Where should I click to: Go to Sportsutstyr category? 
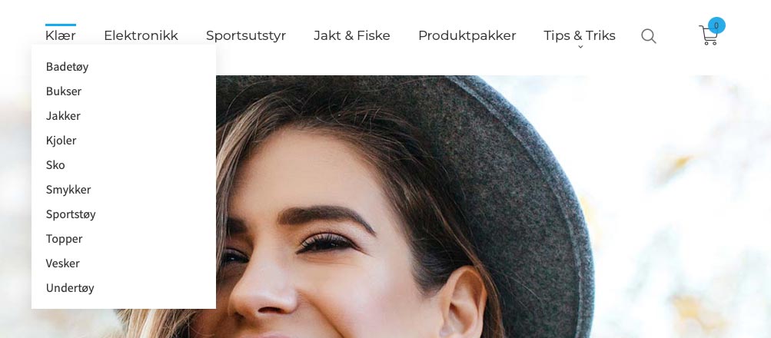click(246, 35)
